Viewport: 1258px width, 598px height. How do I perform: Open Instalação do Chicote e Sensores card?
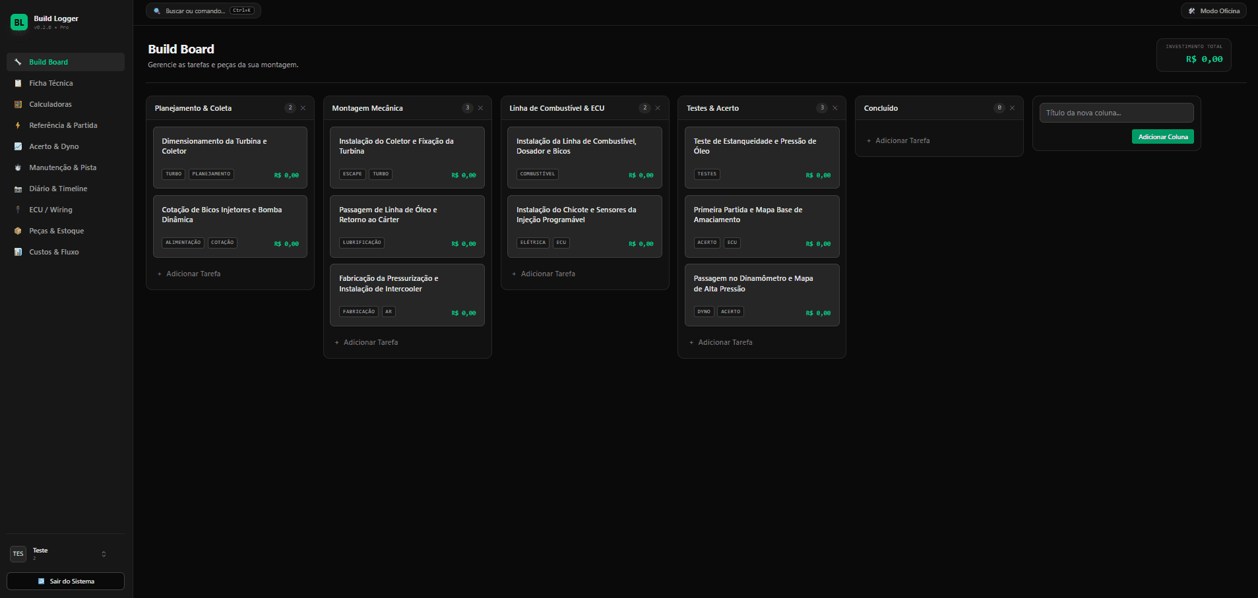584,226
